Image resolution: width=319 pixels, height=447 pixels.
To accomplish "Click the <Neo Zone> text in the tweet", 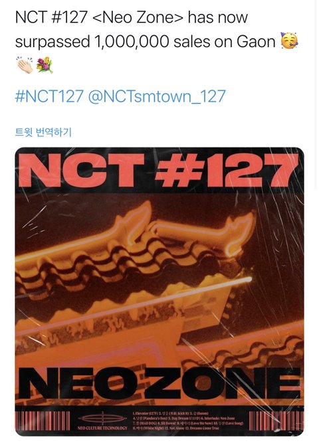I will click(x=138, y=17).
